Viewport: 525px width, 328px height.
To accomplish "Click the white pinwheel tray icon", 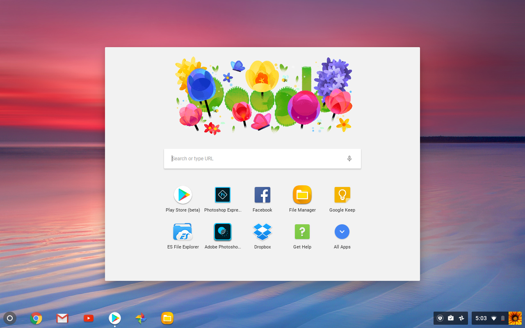I will click(x=461, y=318).
